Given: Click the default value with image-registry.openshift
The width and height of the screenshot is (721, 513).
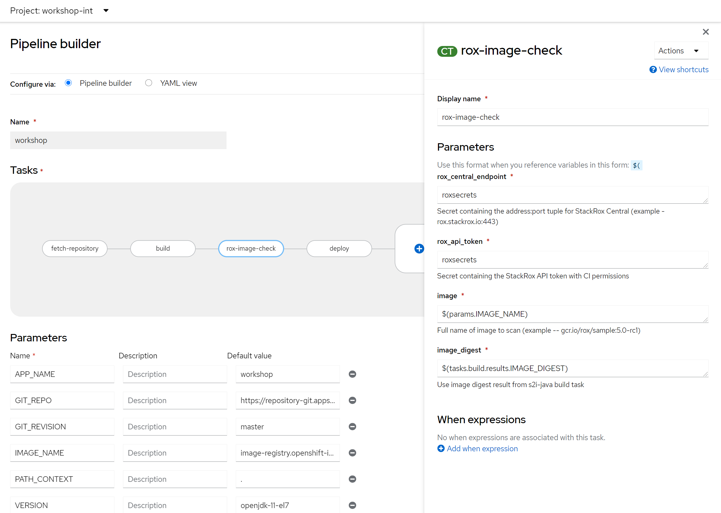Looking at the screenshot, I should pos(288,453).
